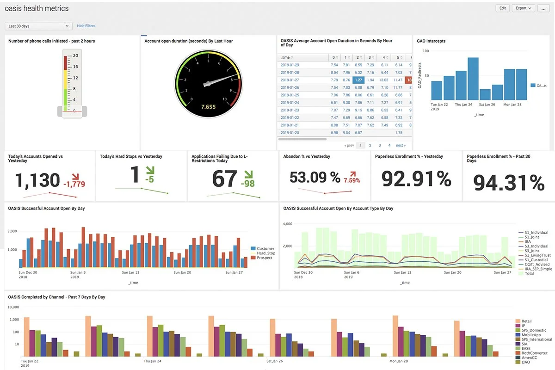Viewport: 555px width, 370px height.
Task: Open the 2019-01-27 row link
Action: [x=290, y=80]
